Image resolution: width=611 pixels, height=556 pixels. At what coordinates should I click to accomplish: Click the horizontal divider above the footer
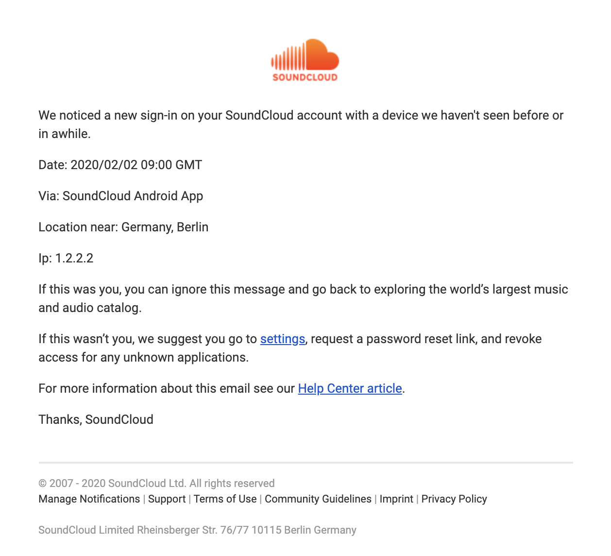[x=305, y=463]
